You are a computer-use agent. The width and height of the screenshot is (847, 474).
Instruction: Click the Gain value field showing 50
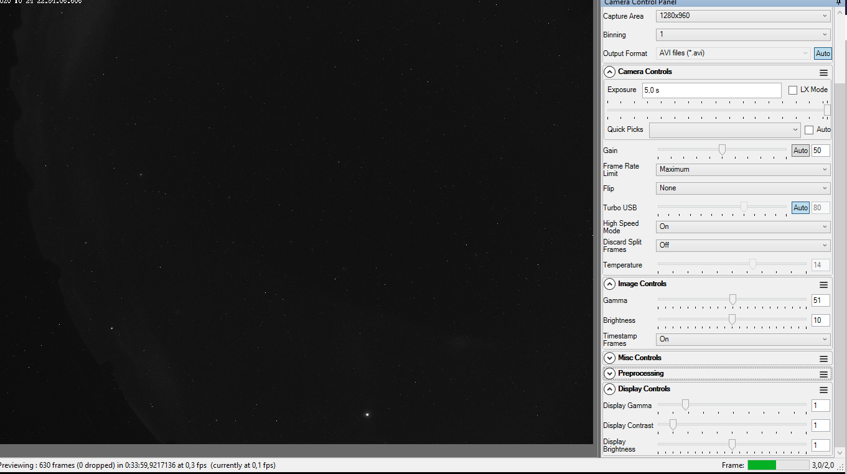coord(820,151)
